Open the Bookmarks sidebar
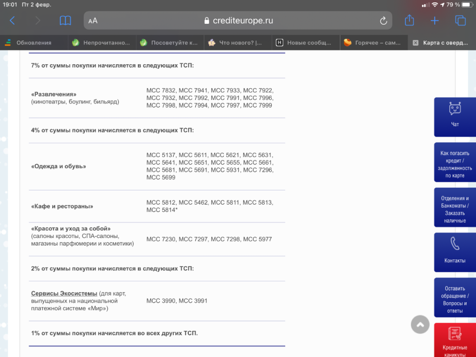Screen dimensions: 476x357 click(x=65, y=20)
